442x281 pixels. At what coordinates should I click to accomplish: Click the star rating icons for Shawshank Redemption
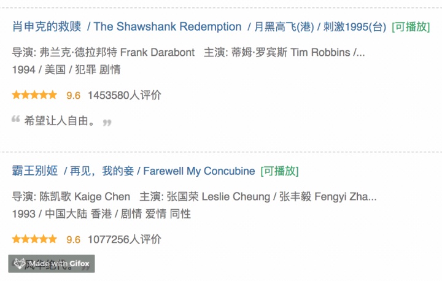(x=34, y=95)
